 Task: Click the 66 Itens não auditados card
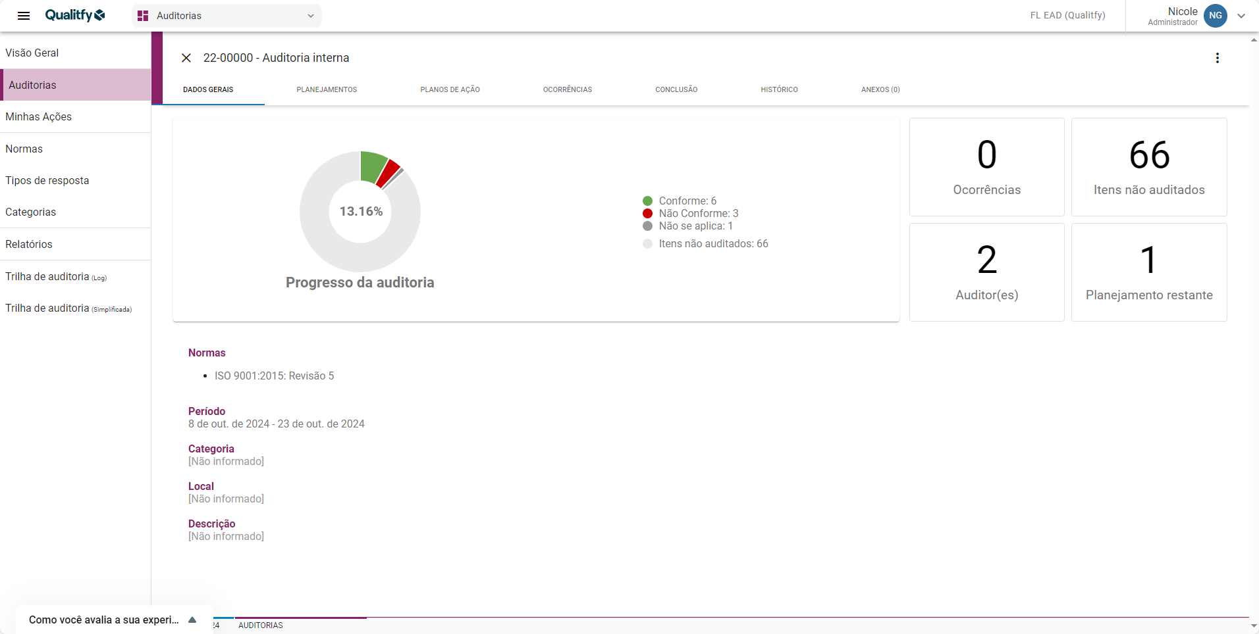[x=1149, y=167]
